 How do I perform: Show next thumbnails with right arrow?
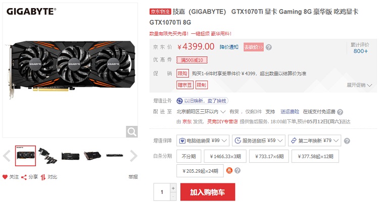133,156
